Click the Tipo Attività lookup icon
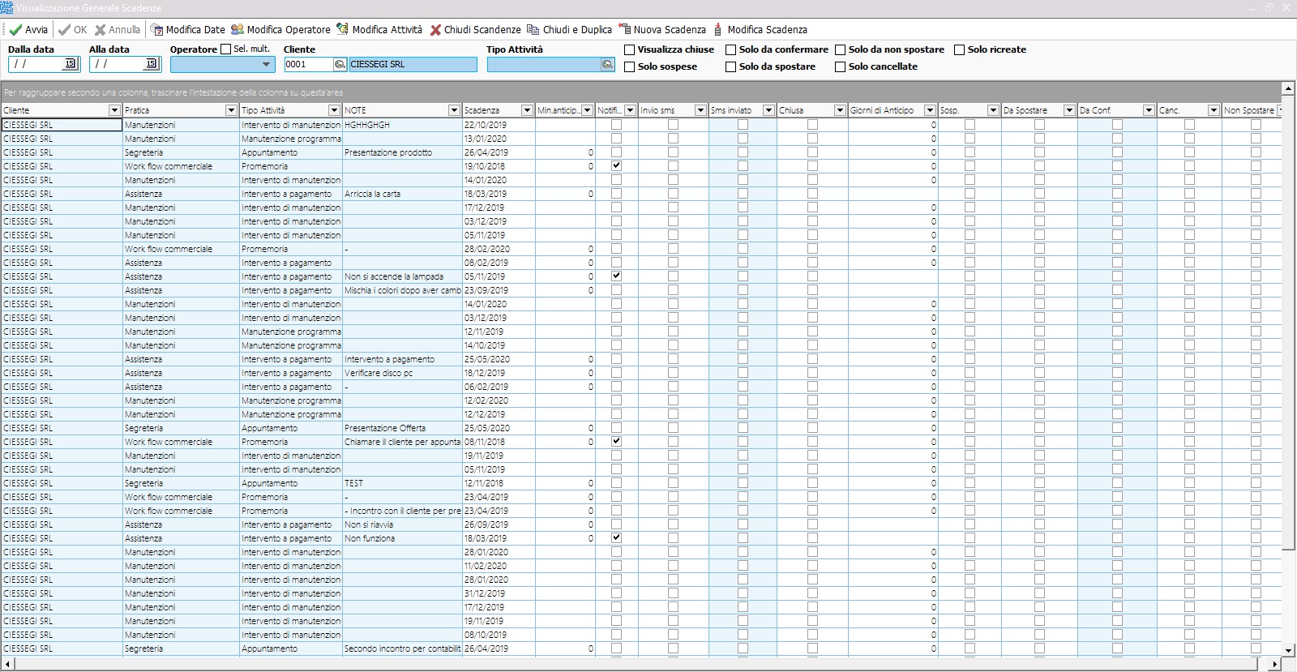The height and width of the screenshot is (672, 1297). click(607, 65)
